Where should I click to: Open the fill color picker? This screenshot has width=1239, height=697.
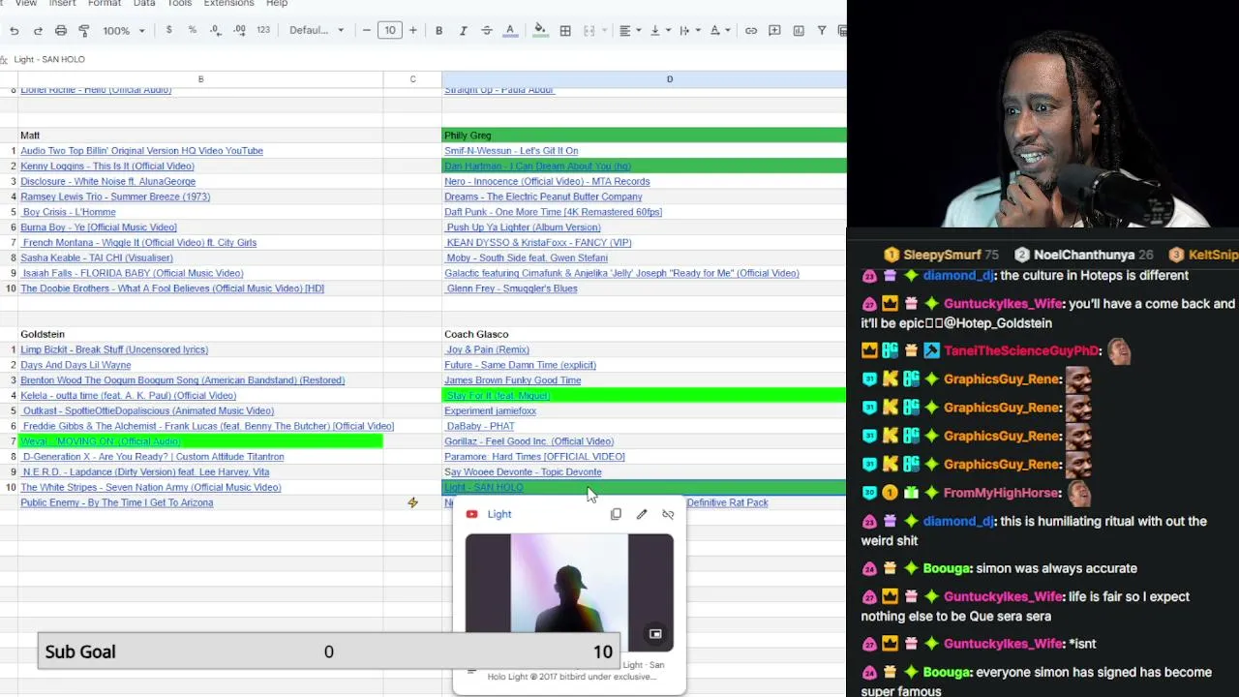point(540,31)
